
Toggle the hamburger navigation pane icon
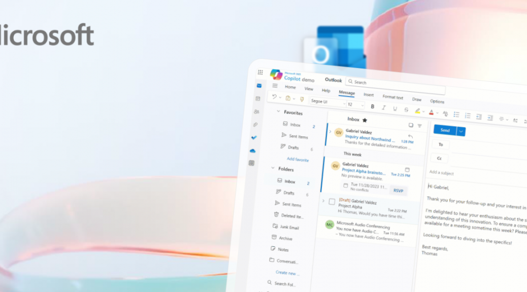[x=275, y=86]
